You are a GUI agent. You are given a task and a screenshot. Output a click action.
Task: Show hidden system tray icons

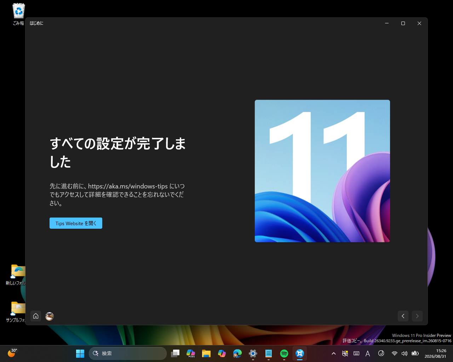(333, 354)
